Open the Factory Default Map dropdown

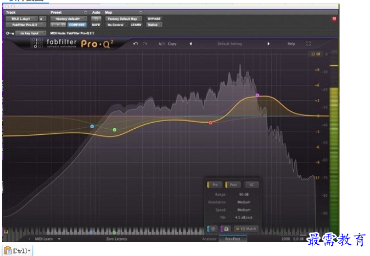[124, 18]
